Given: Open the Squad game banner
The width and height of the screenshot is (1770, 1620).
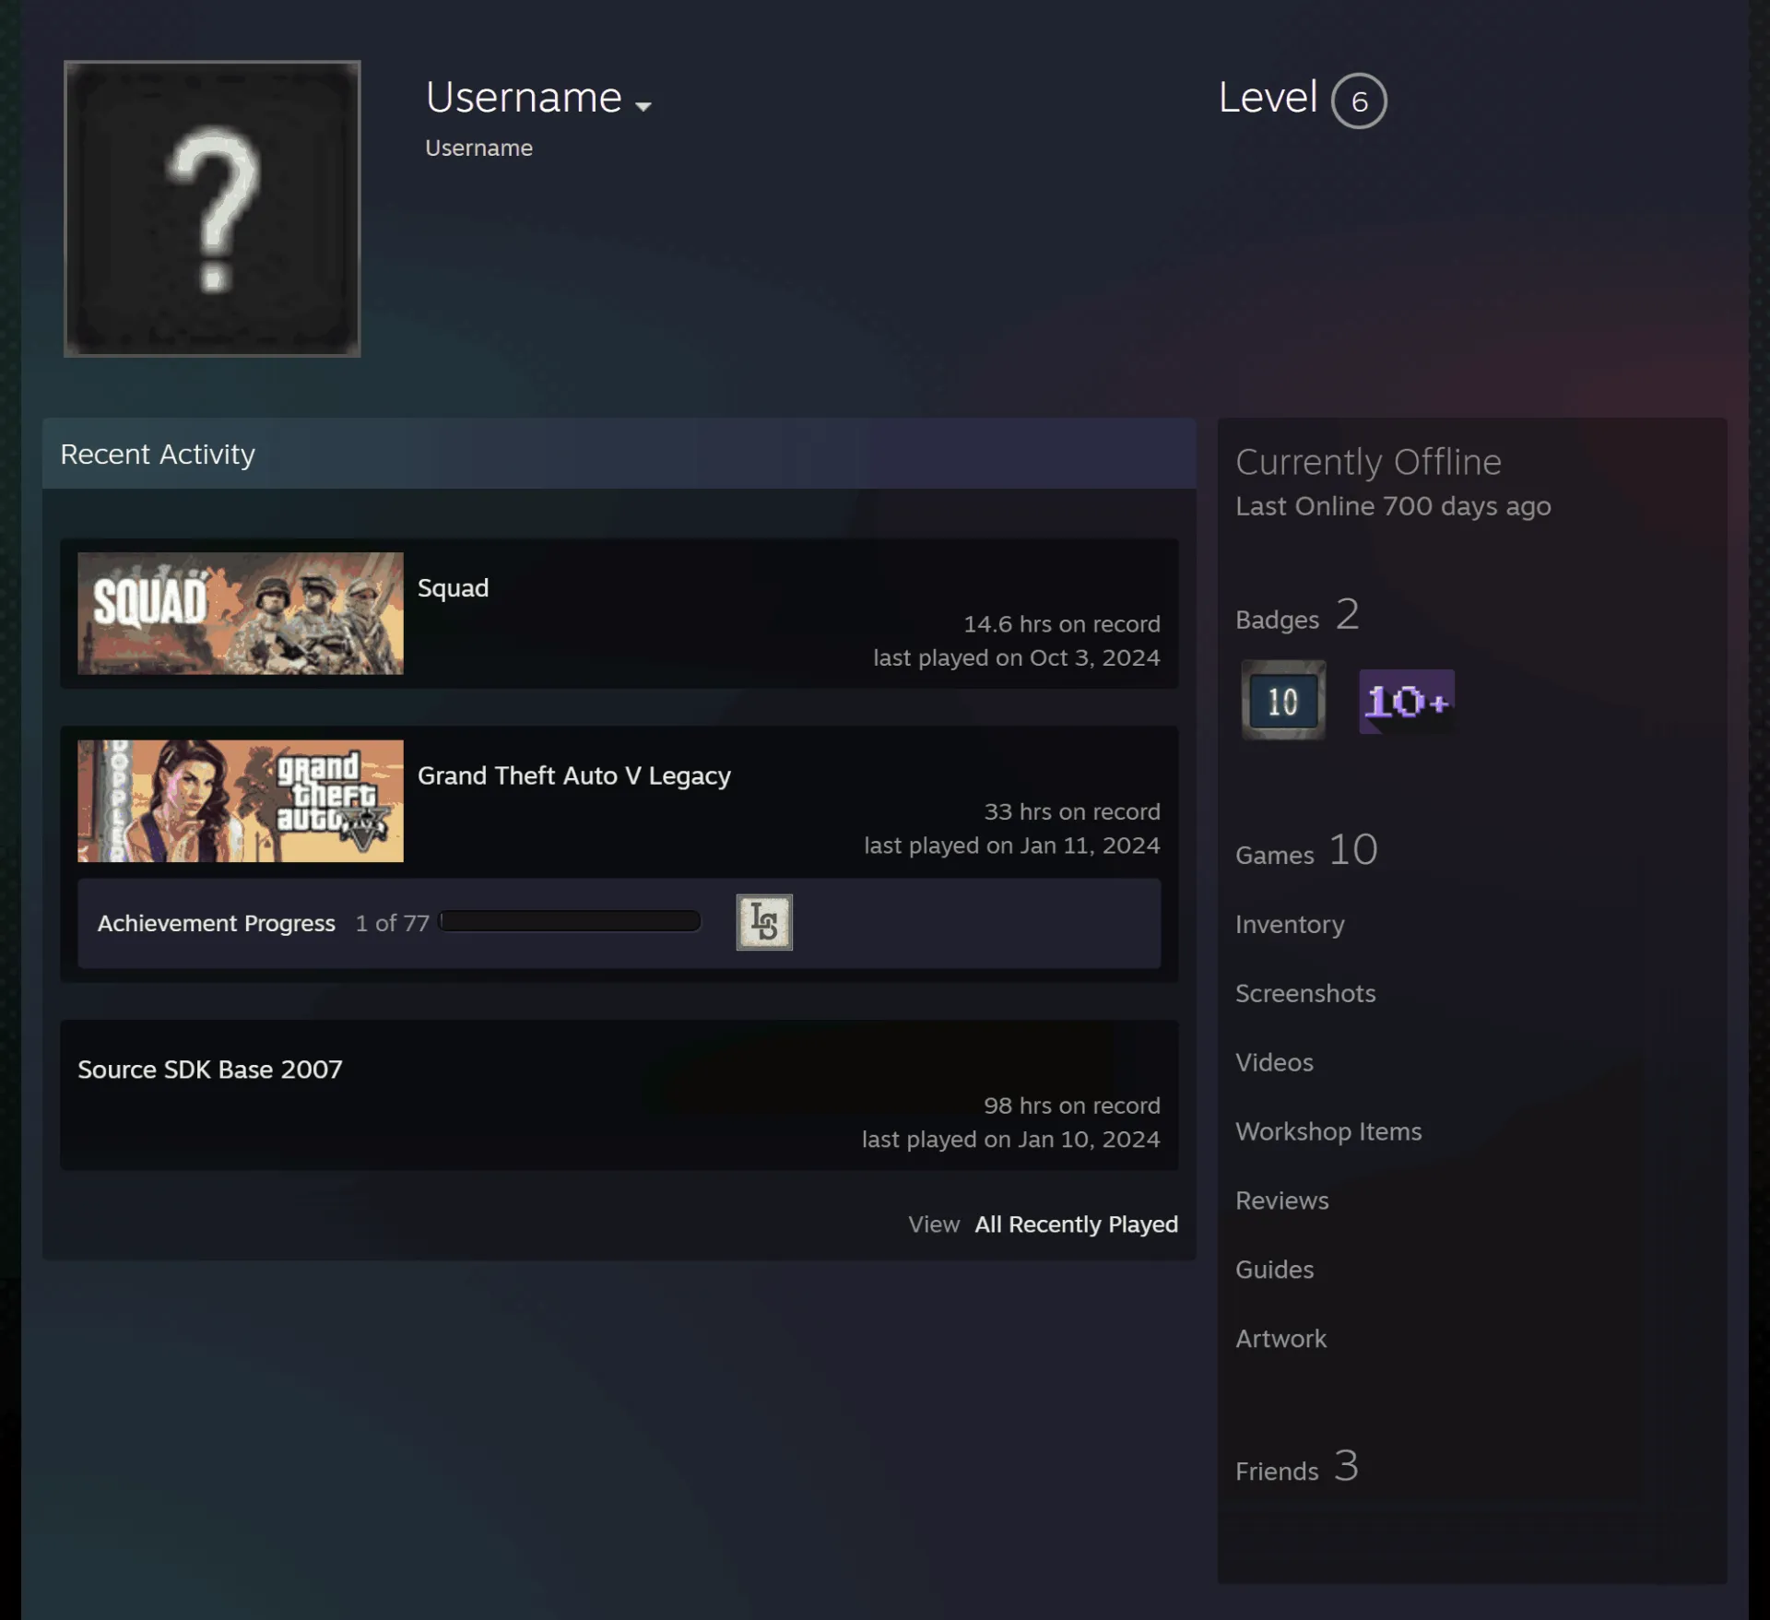Looking at the screenshot, I should coord(241,613).
